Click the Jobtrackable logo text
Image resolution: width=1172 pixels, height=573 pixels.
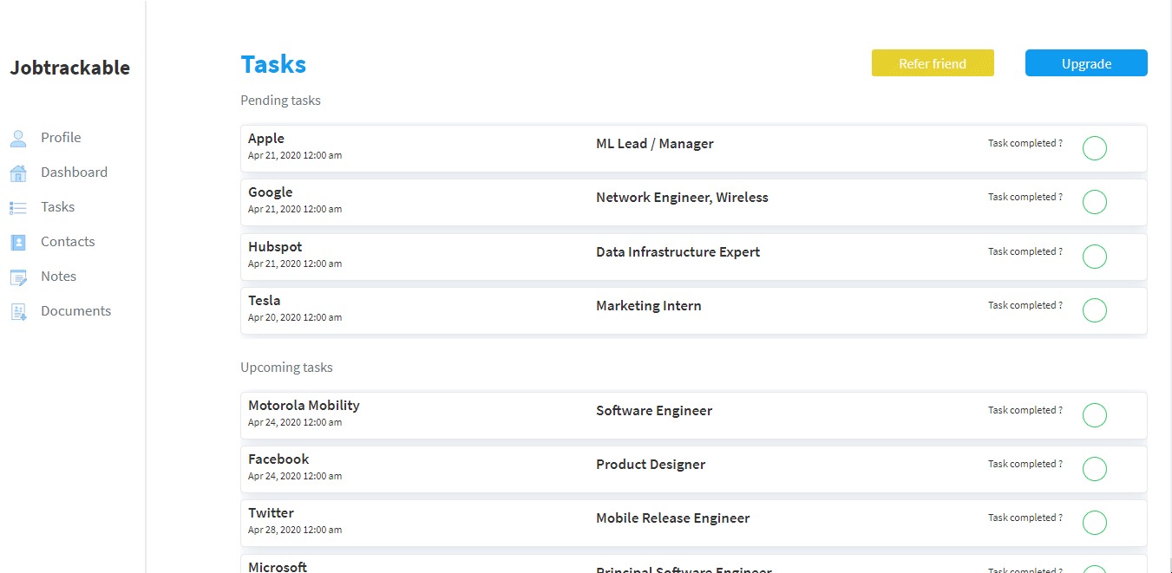[70, 68]
